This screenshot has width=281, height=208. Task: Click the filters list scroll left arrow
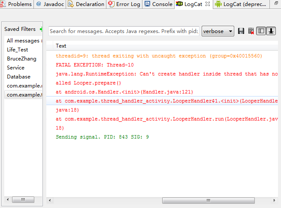(x=8, y=199)
